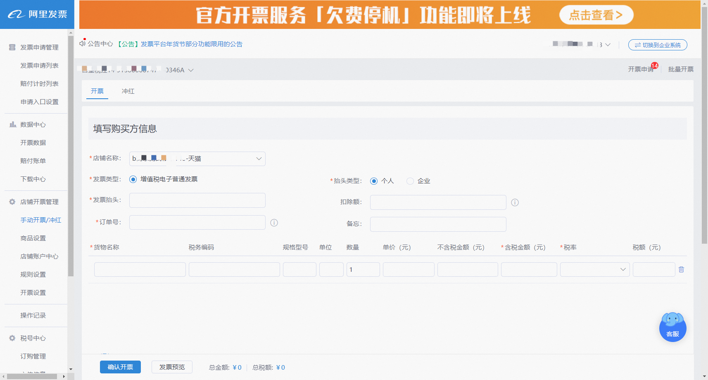708x380 pixels.
Task: Open the 客服 customer service bubble
Action: pos(672,327)
